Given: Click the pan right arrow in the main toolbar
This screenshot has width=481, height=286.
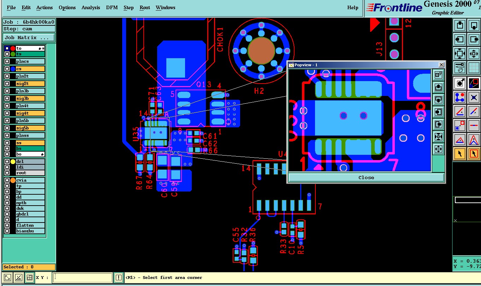Looking at the screenshot, I should tap(474, 39).
